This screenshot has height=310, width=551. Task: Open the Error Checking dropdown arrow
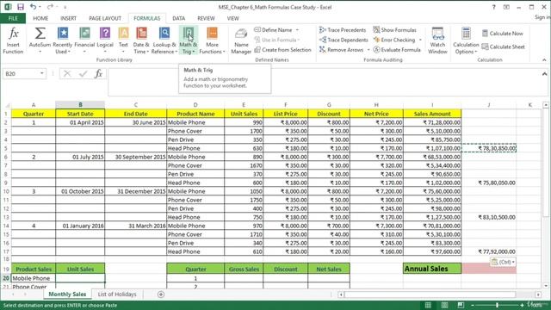(420, 40)
